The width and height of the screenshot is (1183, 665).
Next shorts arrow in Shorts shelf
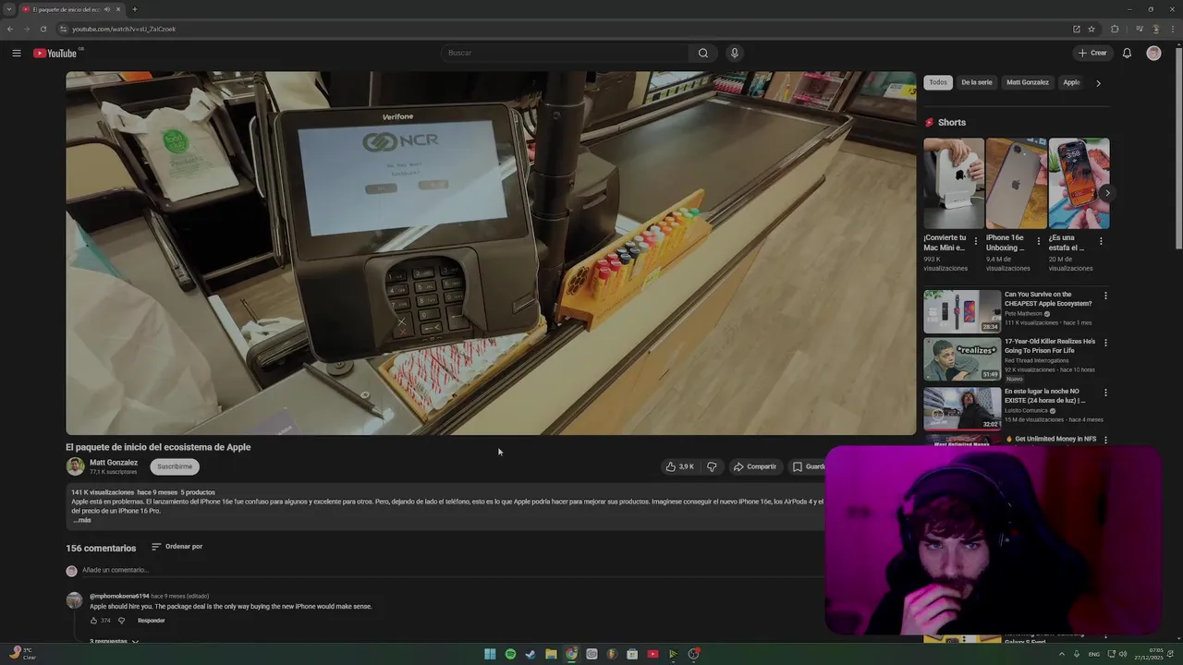(x=1106, y=193)
